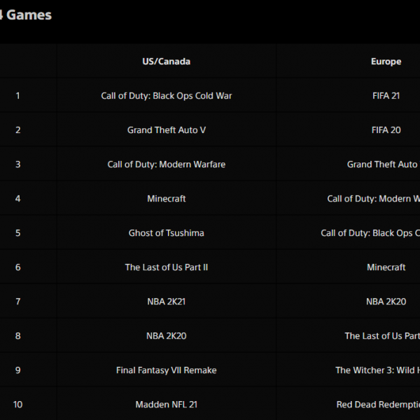The image size is (420, 420).
Task: Select NBA 2K21 entry
Action: coord(167,301)
